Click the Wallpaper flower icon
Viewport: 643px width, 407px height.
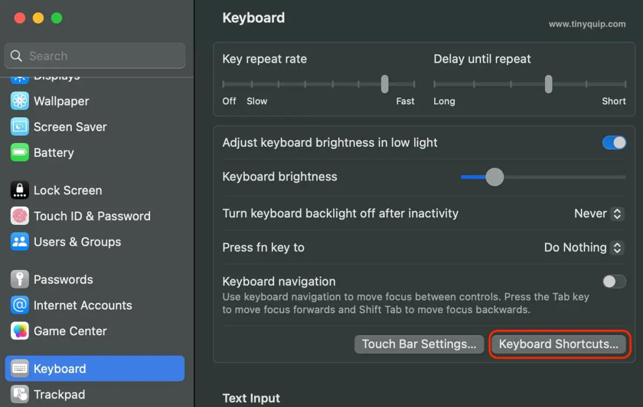coord(20,101)
